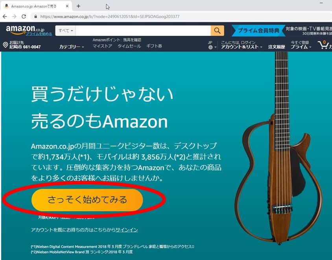Click inside the Amazon search input field
Screen dimensions: 332x260
tap(143, 31)
